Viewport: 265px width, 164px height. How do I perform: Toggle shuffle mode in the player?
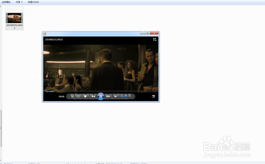click(x=72, y=96)
